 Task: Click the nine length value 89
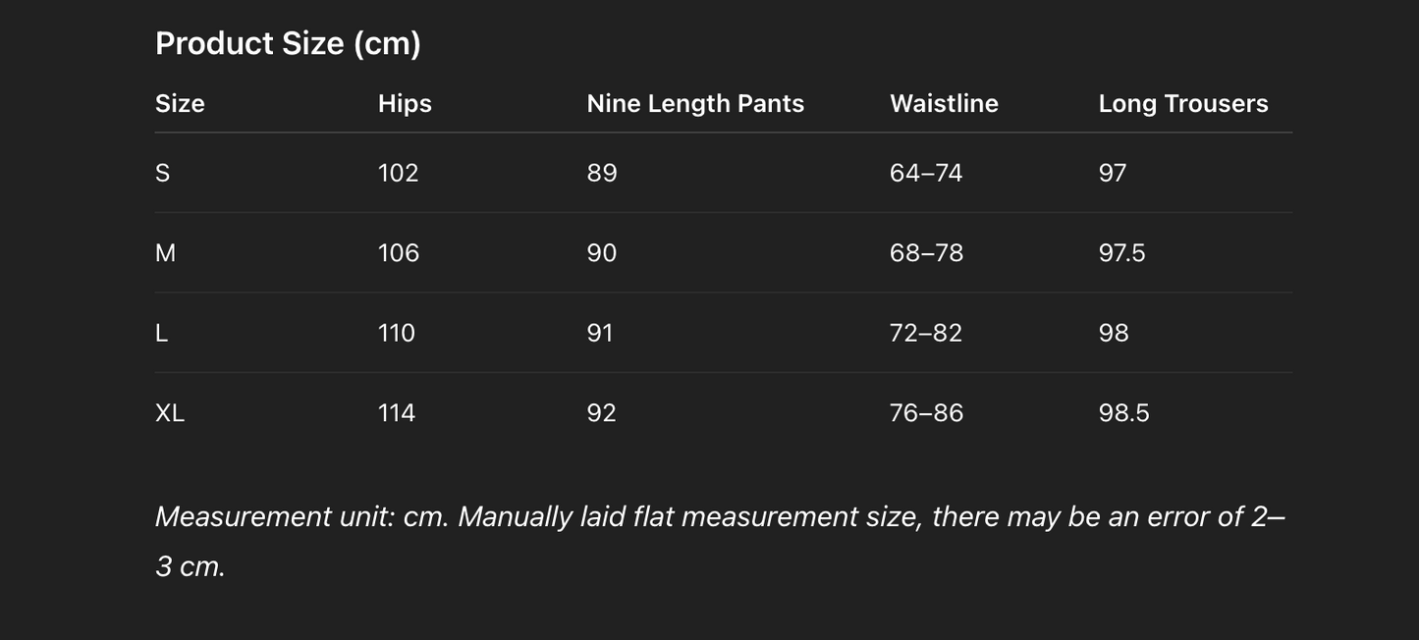coord(601,174)
